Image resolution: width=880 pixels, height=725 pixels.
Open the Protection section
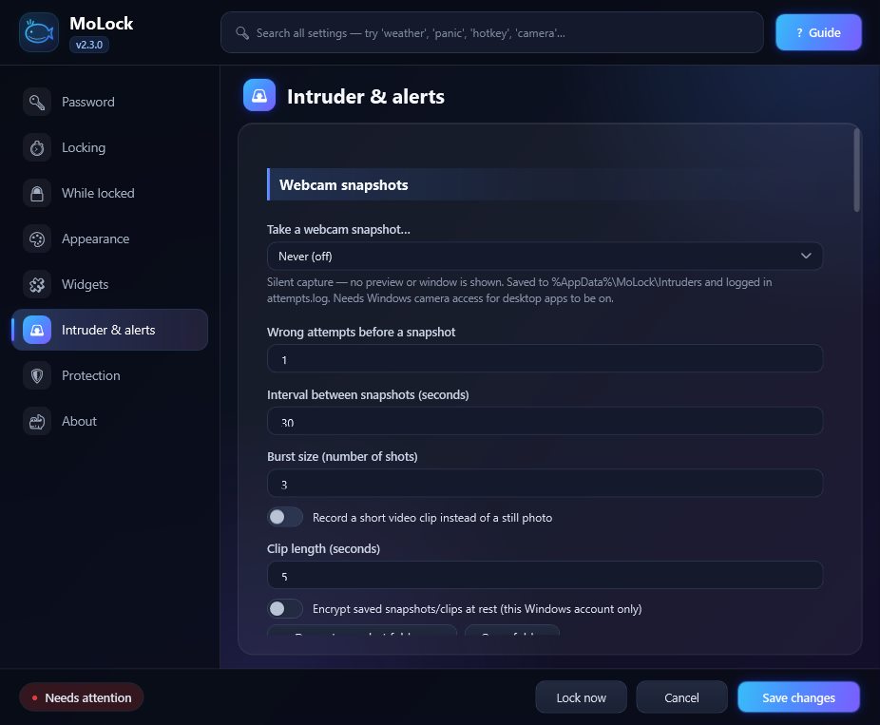point(110,375)
